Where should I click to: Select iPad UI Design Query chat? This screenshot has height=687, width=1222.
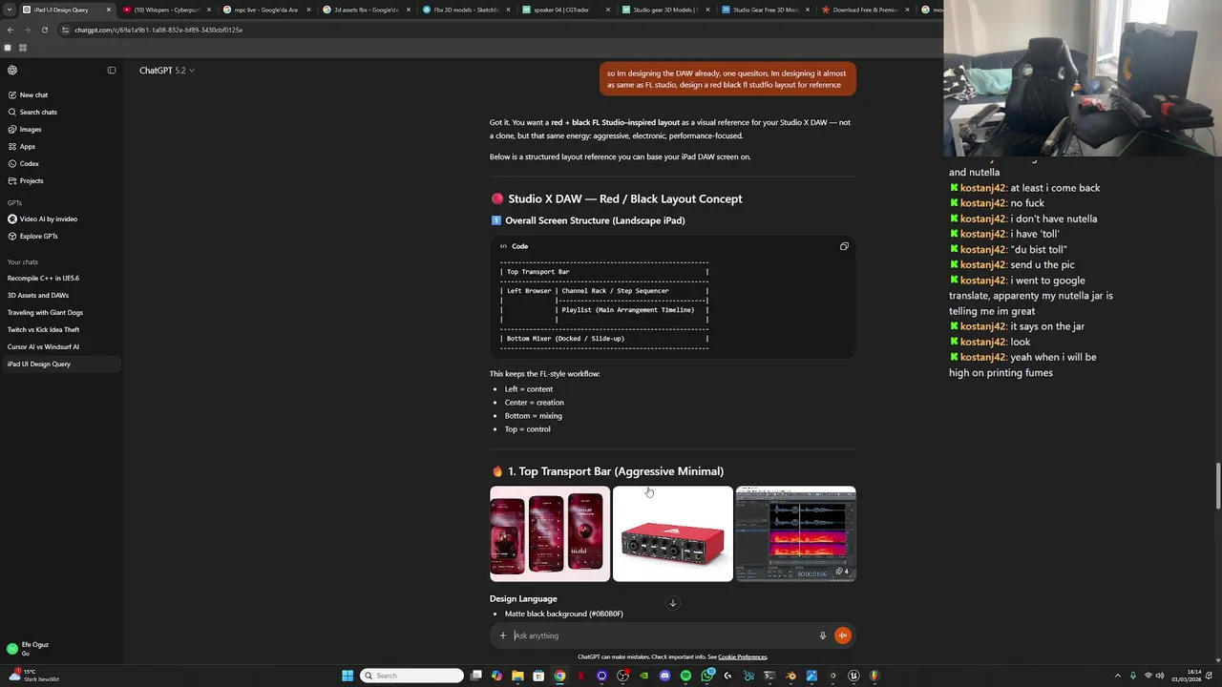(x=61, y=364)
